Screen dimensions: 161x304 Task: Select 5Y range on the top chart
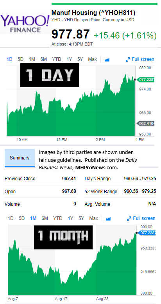tap(80, 59)
